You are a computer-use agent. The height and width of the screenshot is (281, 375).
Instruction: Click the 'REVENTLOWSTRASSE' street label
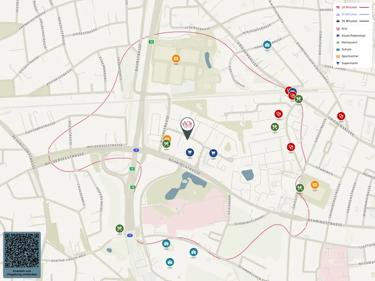click(x=24, y=152)
